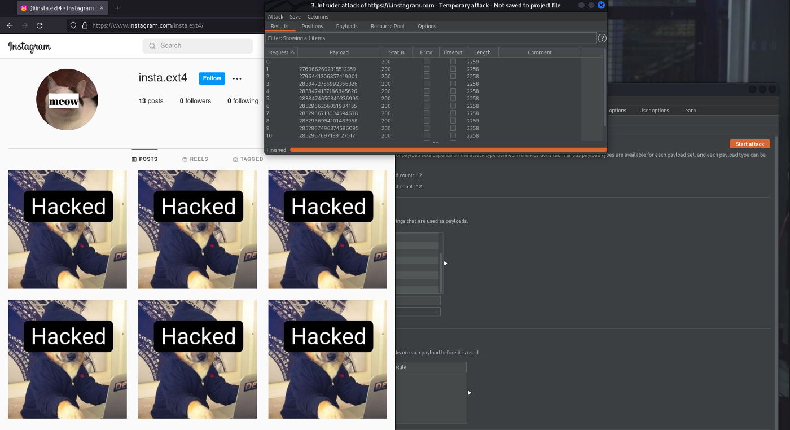Click the shield tracking protection icon
790x430 pixels.
pyautogui.click(x=73, y=25)
